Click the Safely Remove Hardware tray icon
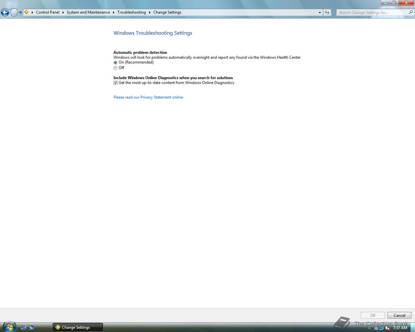 point(376,328)
